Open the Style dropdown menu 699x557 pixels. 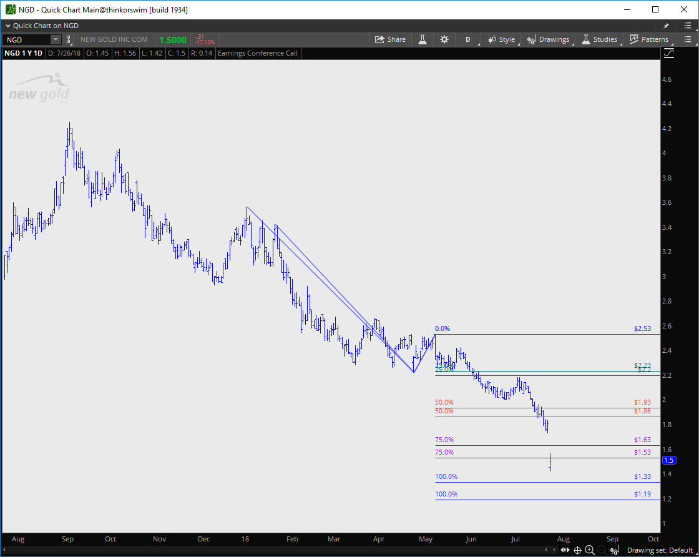[x=502, y=39]
